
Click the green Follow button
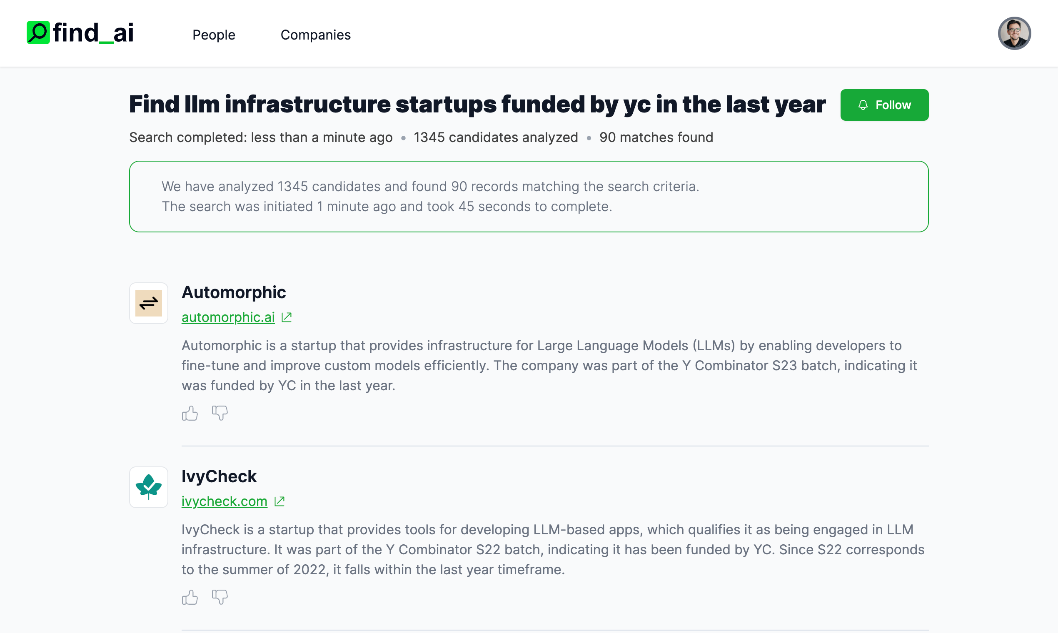click(x=884, y=105)
